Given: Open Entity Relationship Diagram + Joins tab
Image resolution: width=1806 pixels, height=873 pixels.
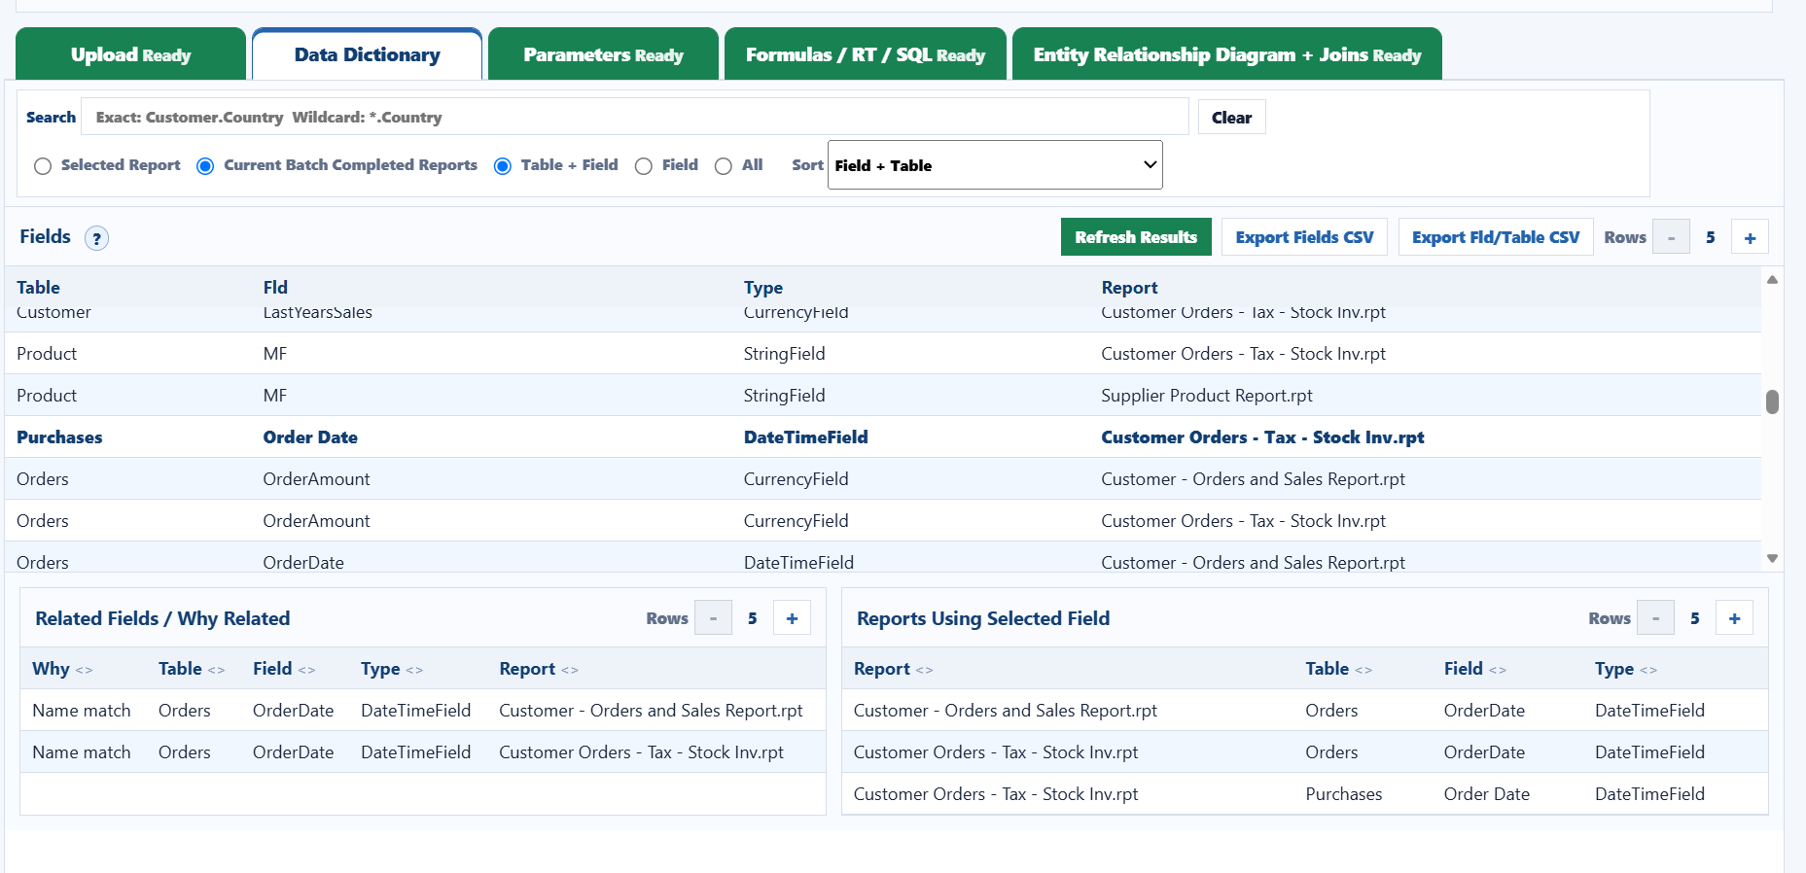Looking at the screenshot, I should point(1227,54).
